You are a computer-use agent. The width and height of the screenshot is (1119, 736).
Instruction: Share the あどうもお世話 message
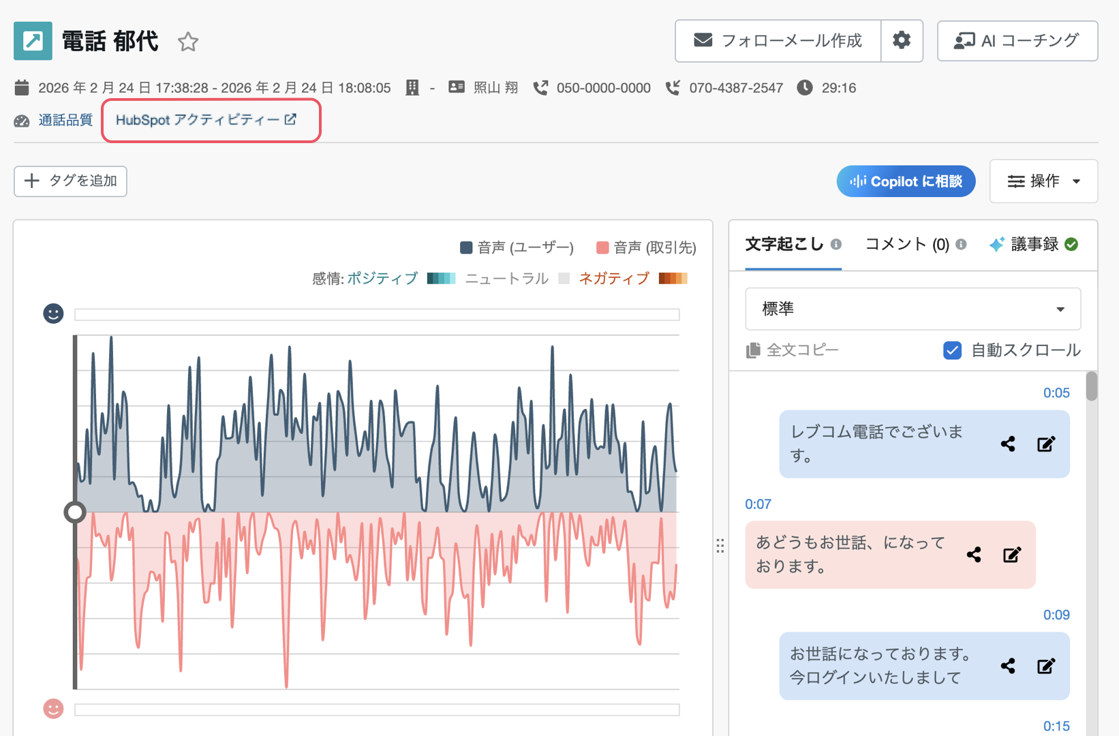(974, 555)
